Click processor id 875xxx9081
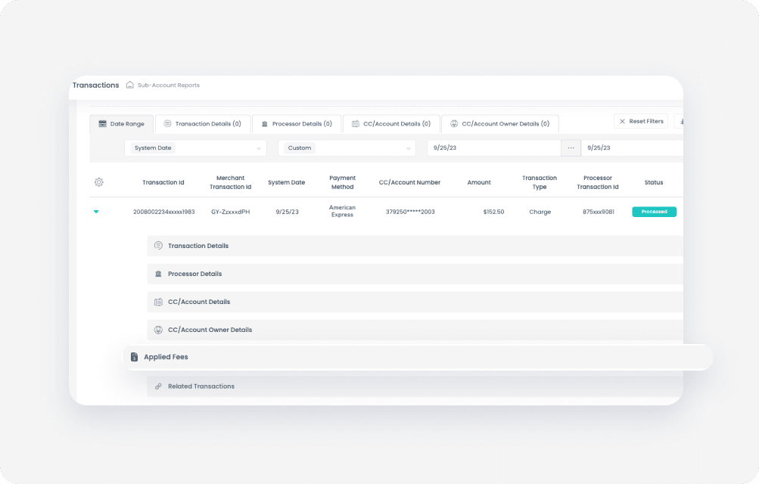This screenshot has width=759, height=484. tap(599, 212)
